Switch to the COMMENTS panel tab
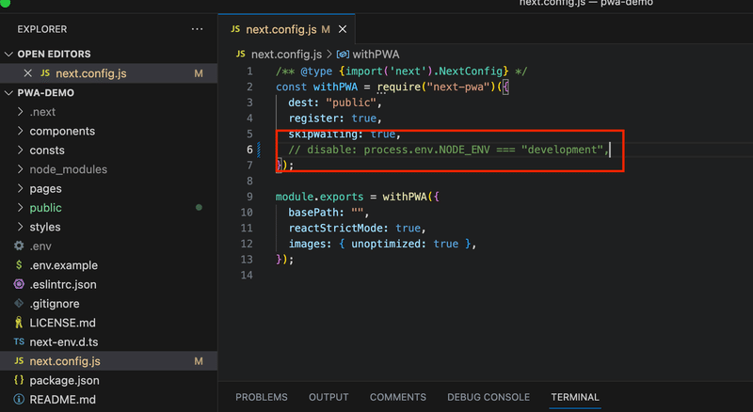This screenshot has height=412, width=753. [397, 397]
